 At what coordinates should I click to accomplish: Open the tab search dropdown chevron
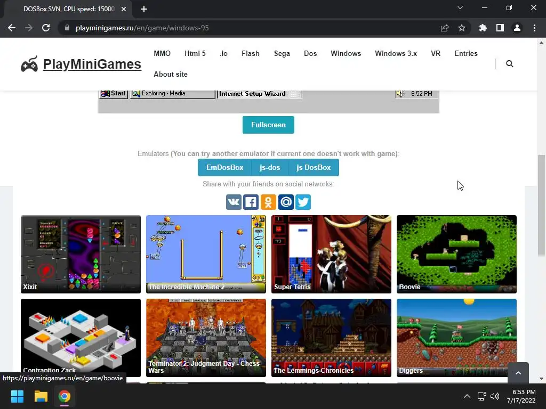click(460, 7)
